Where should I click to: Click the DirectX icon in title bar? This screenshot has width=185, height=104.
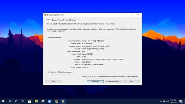pos(45,15)
